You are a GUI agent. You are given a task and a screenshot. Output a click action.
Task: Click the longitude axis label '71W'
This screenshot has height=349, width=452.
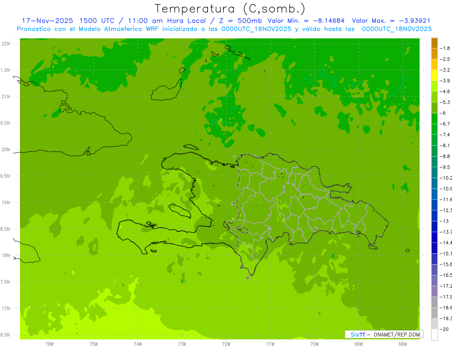270,344
